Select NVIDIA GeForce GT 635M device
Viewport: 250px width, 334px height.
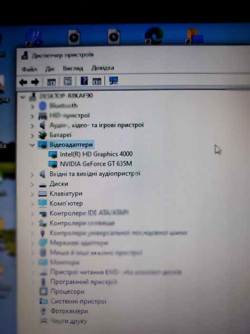[96, 164]
